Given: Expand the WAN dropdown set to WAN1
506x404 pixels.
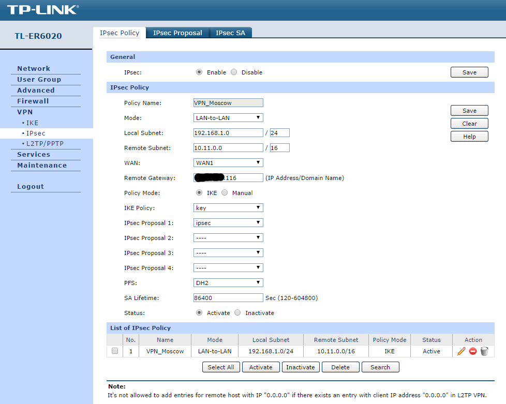Looking at the screenshot, I should pos(228,162).
